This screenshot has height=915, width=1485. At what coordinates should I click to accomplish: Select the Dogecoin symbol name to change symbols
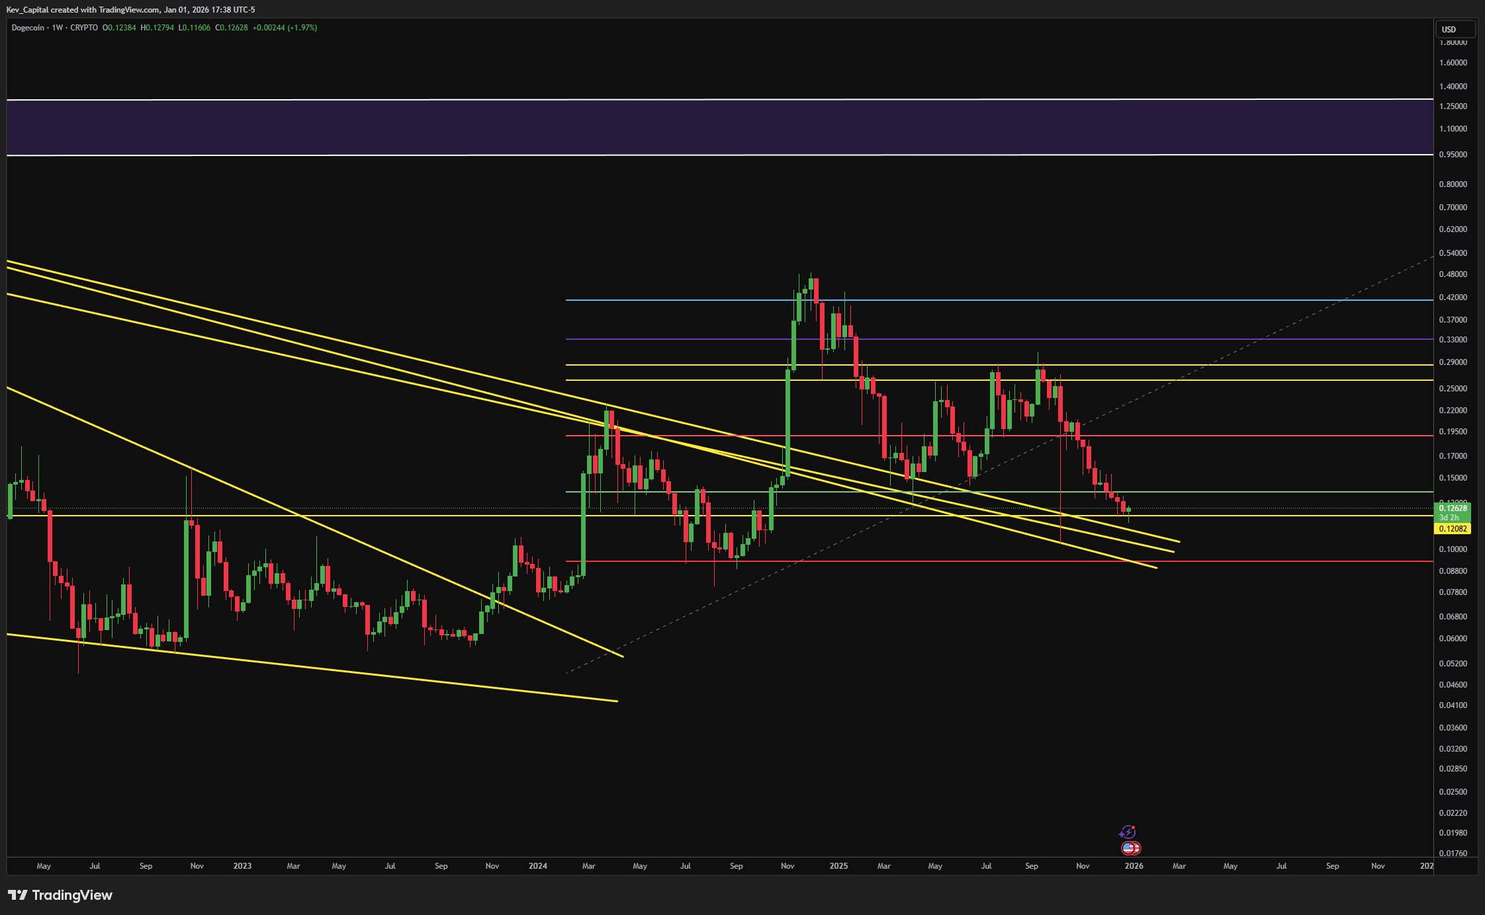(x=29, y=28)
